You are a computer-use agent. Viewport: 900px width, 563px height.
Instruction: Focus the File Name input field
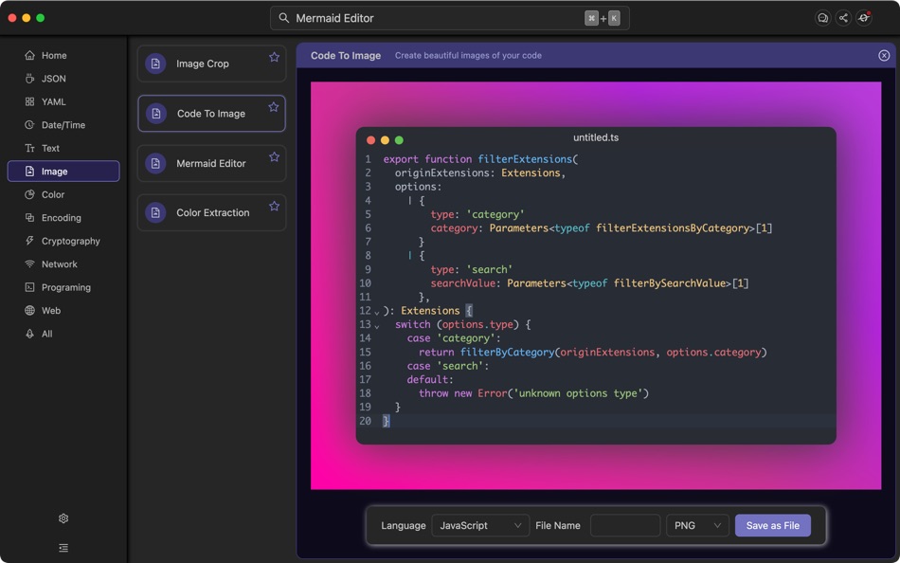(625, 526)
